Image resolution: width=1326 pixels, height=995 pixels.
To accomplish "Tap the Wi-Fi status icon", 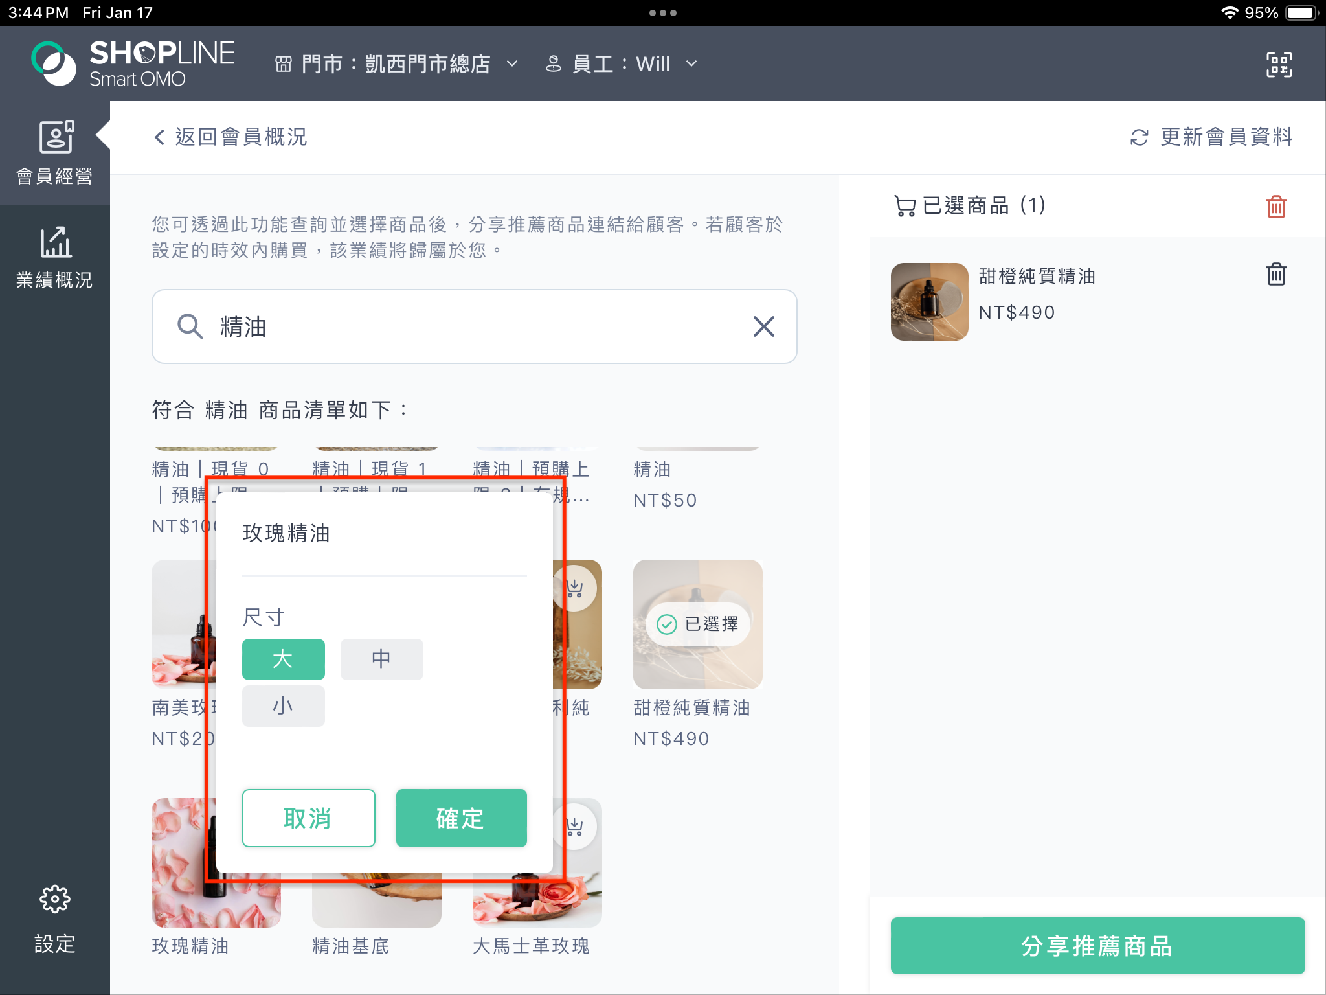I will (x=1230, y=13).
